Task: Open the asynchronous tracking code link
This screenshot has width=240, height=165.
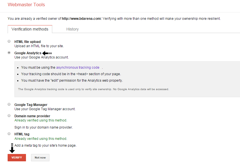Action: (x=78, y=68)
